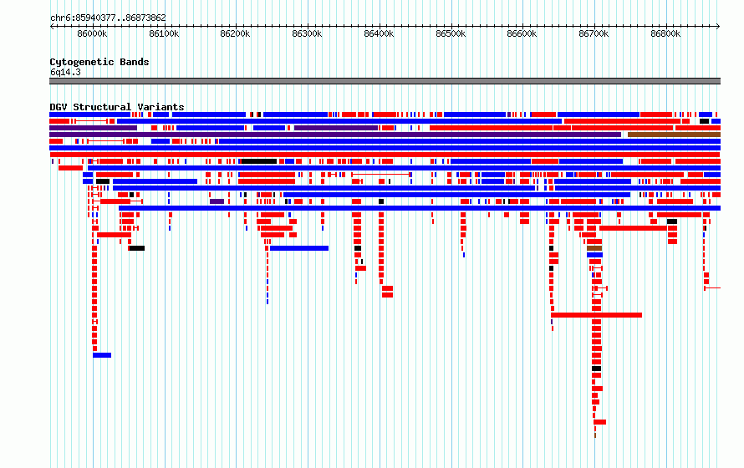This screenshot has height=468, width=744.
Task: Select the thin red line feature between 86370k and 86440k
Action: pyautogui.click(x=380, y=175)
